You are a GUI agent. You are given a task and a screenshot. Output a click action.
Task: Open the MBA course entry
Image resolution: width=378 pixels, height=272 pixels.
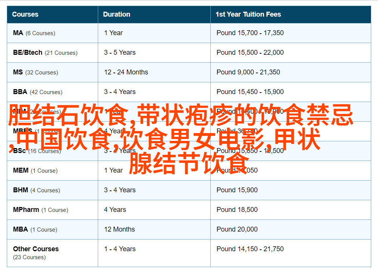click(x=20, y=229)
